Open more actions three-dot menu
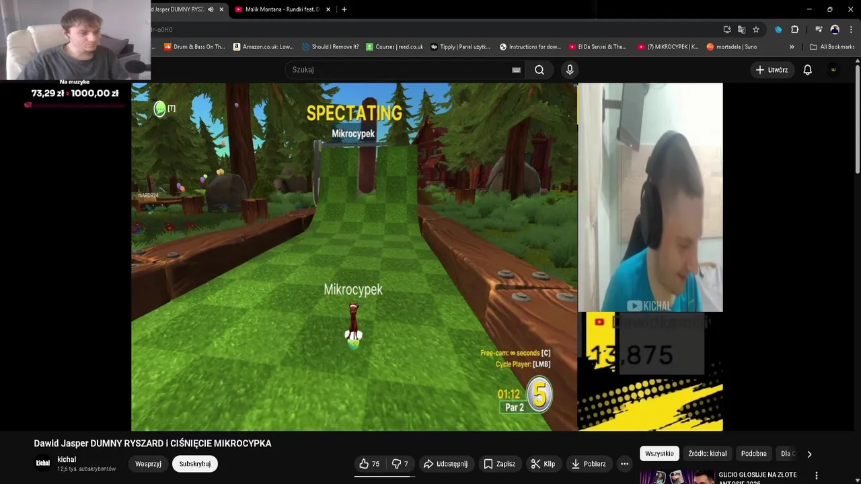This screenshot has height=484, width=861. click(624, 464)
